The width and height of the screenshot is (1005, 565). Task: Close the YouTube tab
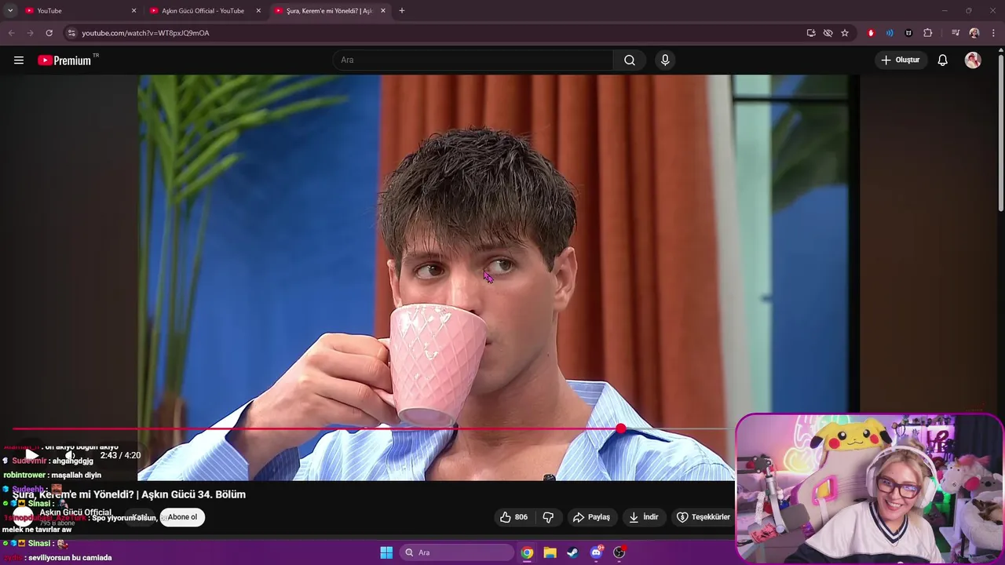click(x=133, y=10)
